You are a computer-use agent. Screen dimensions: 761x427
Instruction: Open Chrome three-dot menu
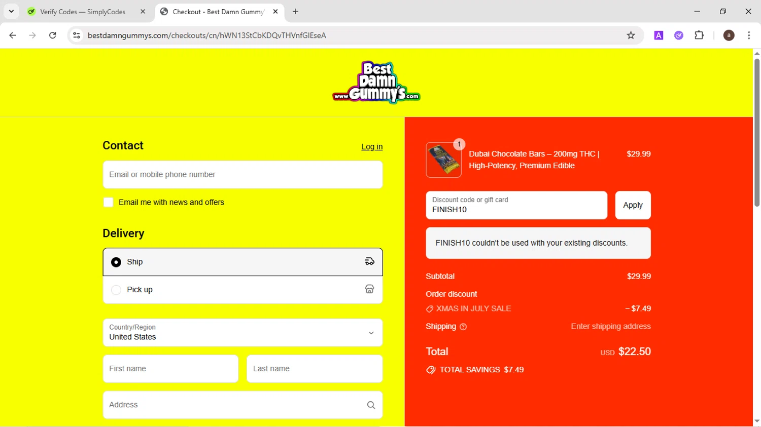point(749,35)
